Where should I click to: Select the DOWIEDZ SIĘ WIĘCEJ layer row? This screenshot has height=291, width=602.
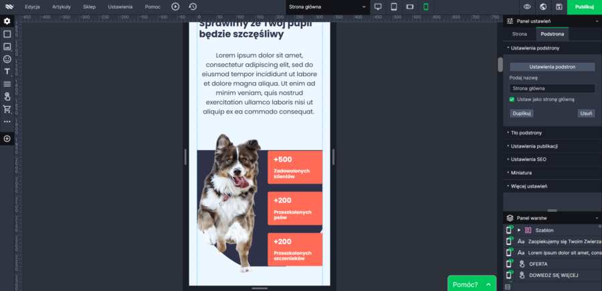(553, 275)
